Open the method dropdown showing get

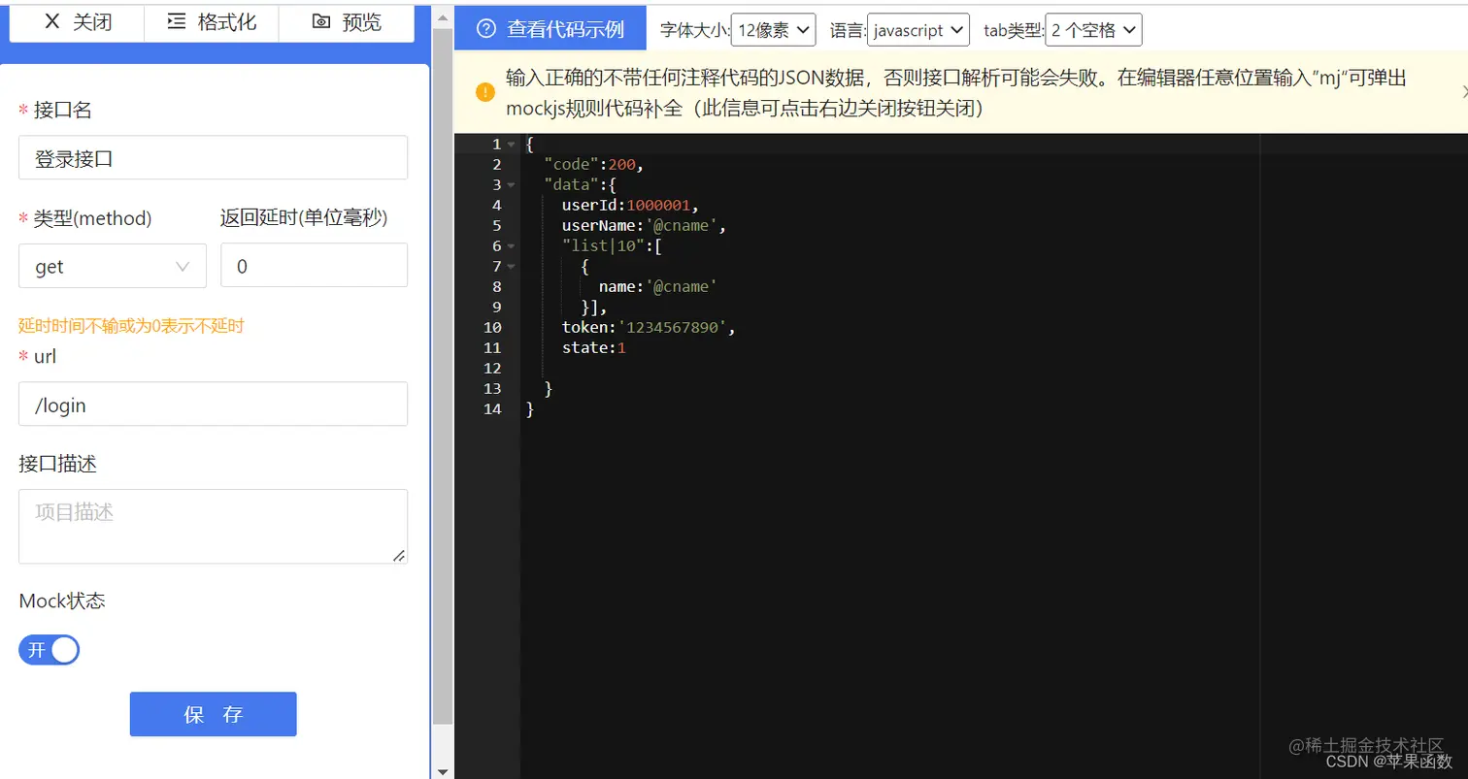tap(113, 266)
